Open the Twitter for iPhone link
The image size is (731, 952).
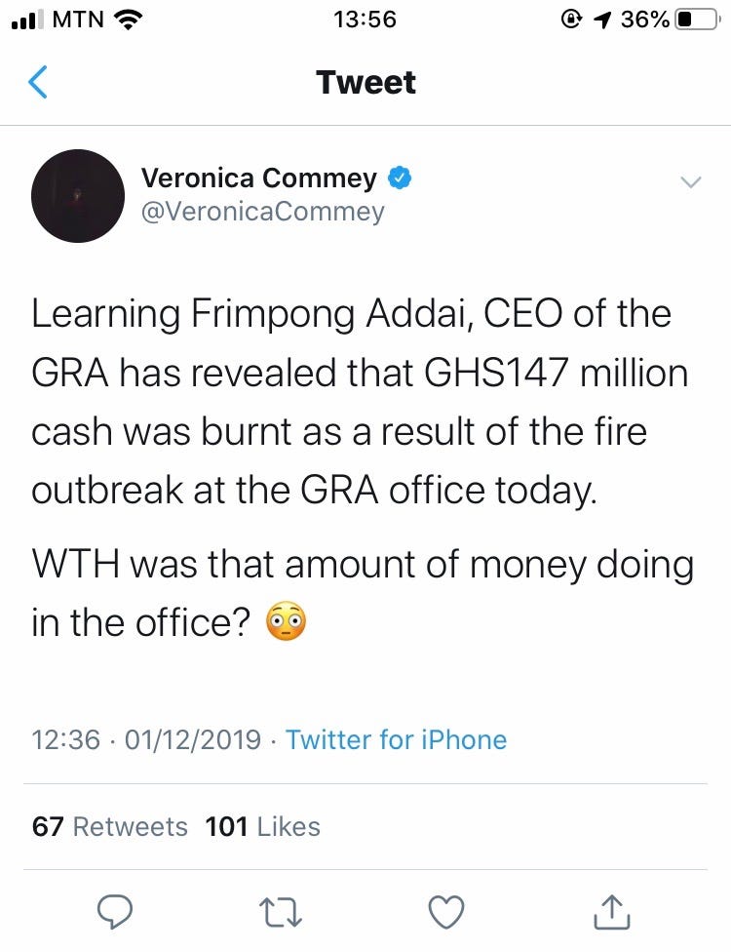tap(396, 739)
